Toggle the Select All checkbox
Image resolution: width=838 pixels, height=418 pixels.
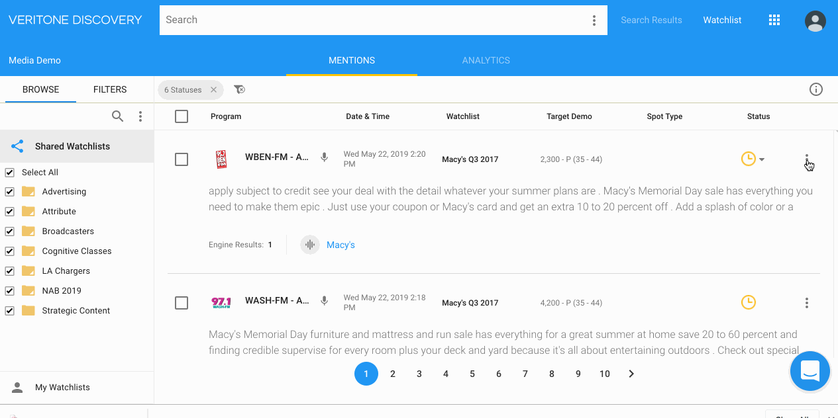[x=10, y=173]
